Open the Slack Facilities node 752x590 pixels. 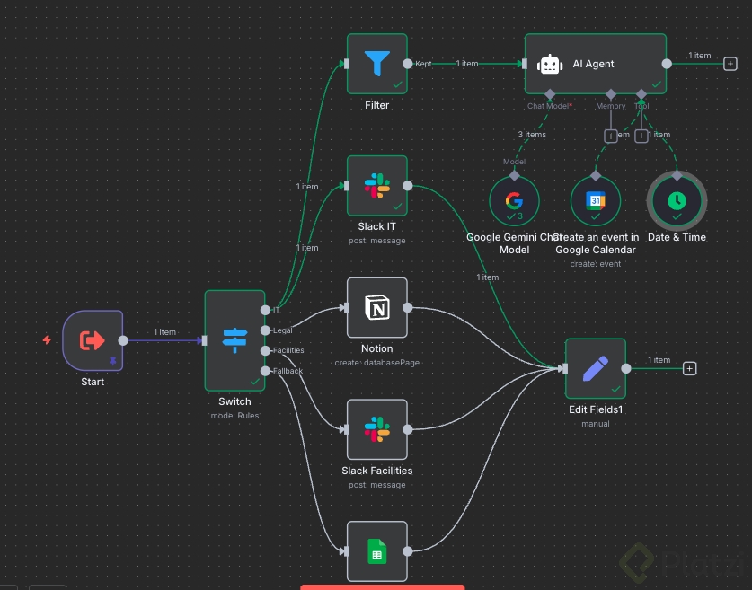tap(377, 429)
